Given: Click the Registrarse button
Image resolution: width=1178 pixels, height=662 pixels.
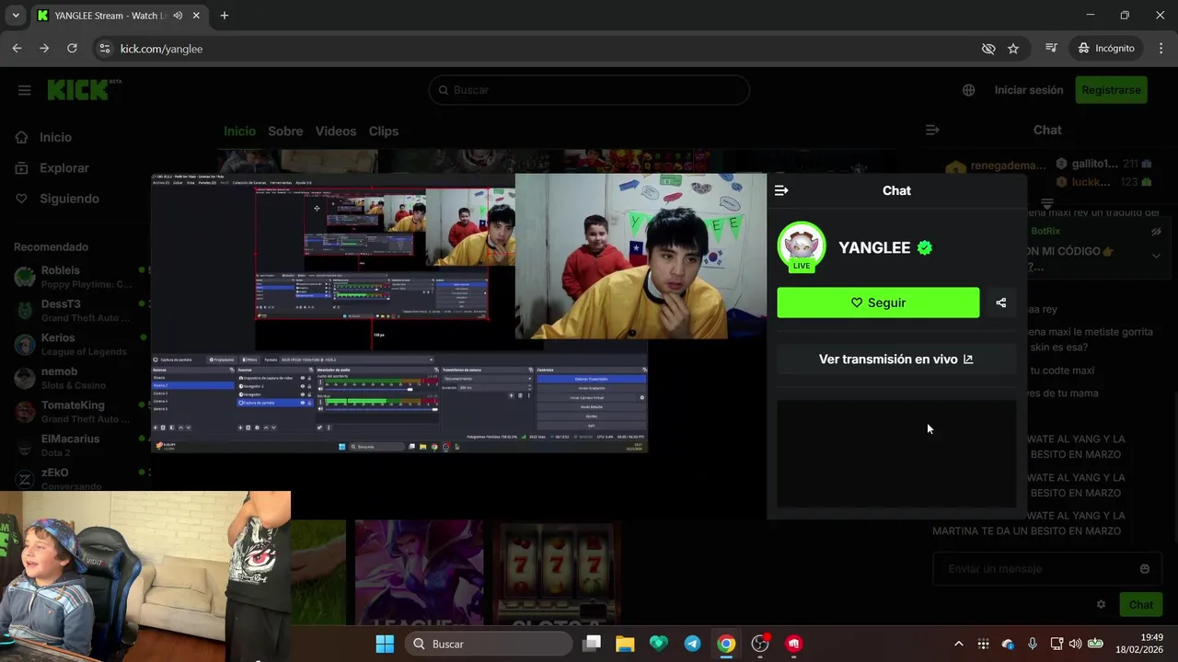Looking at the screenshot, I should tap(1111, 90).
